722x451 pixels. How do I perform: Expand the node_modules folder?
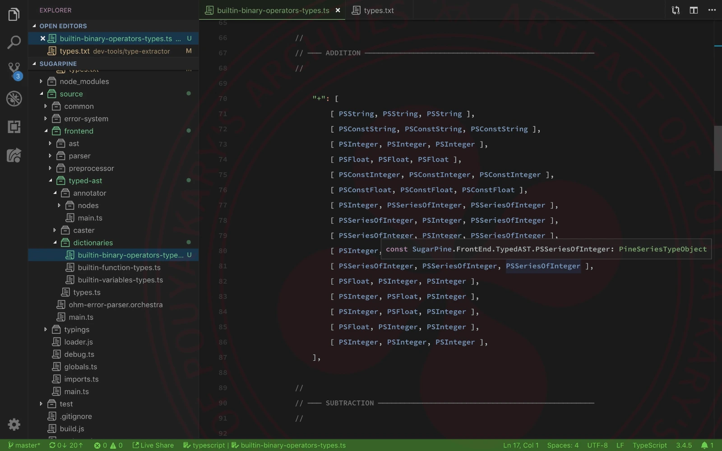(86, 82)
